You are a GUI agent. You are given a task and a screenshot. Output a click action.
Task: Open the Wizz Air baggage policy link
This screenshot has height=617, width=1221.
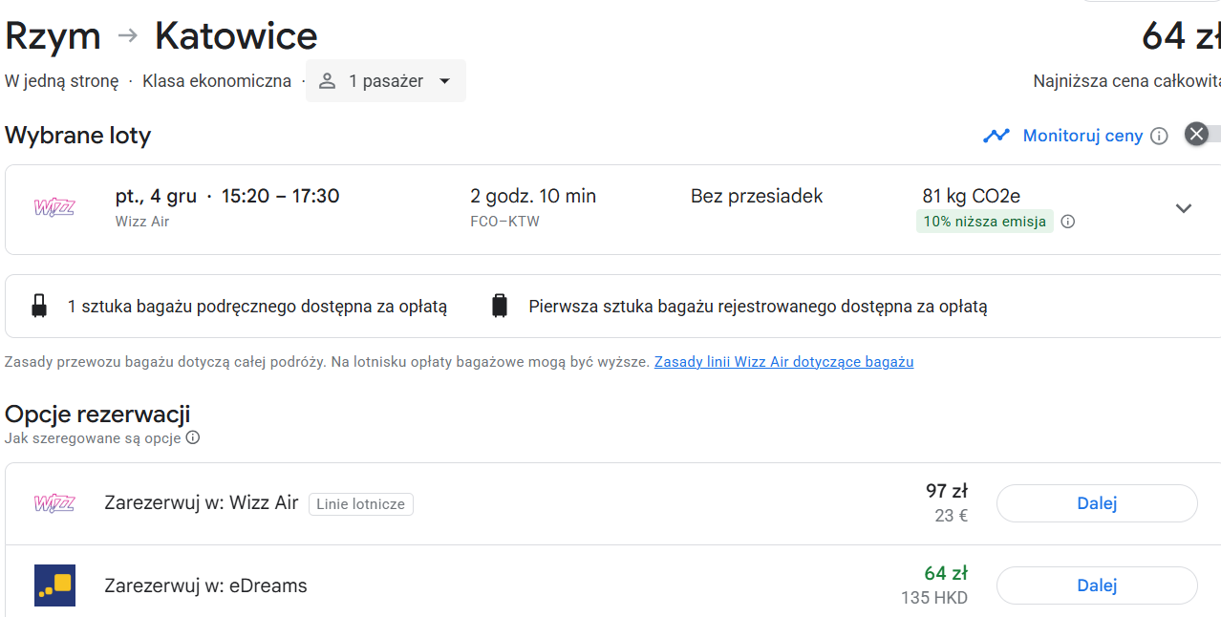[x=783, y=362]
